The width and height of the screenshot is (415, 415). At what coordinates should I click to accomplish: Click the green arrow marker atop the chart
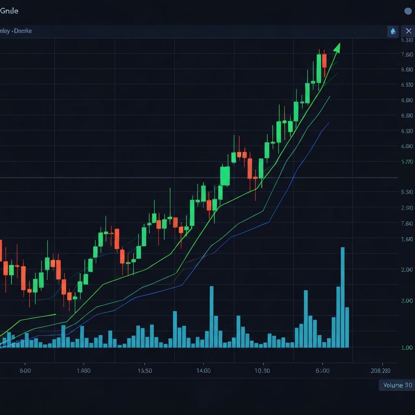coord(337,48)
